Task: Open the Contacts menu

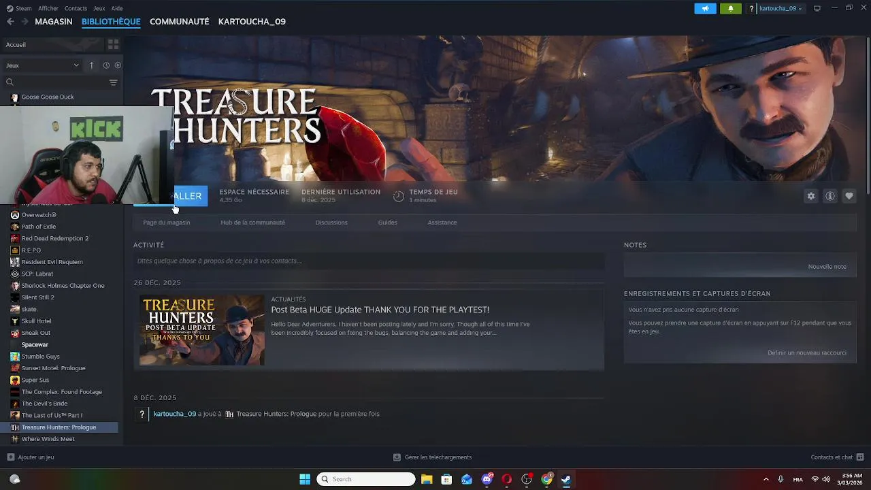Action: pos(76,8)
